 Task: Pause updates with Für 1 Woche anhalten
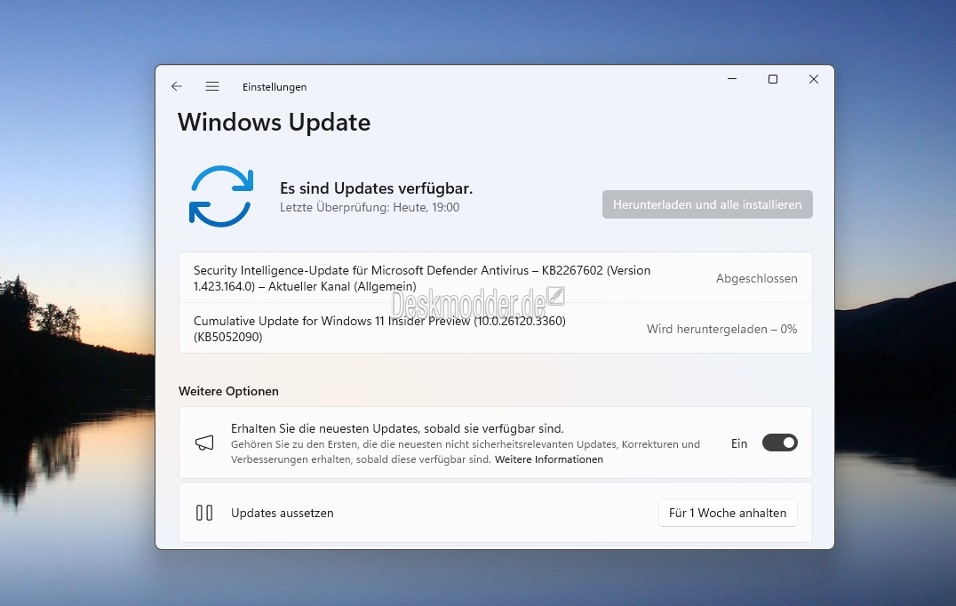pos(728,513)
